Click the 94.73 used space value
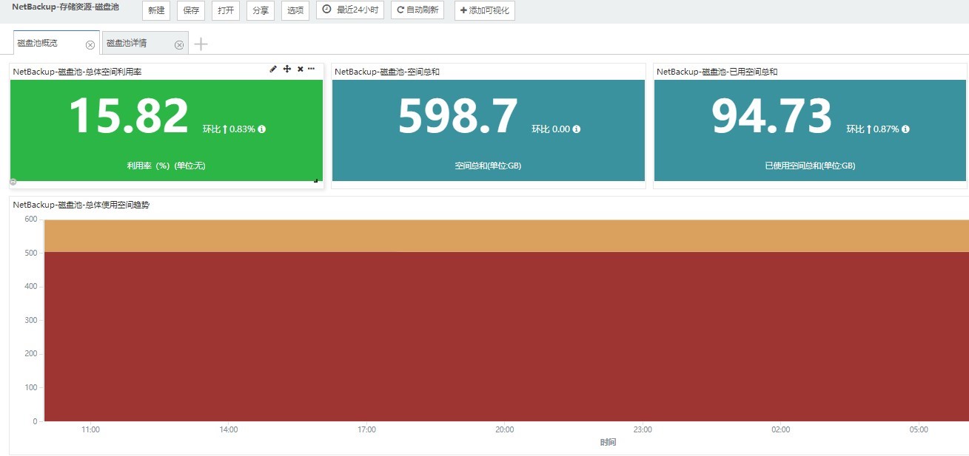 (x=772, y=117)
